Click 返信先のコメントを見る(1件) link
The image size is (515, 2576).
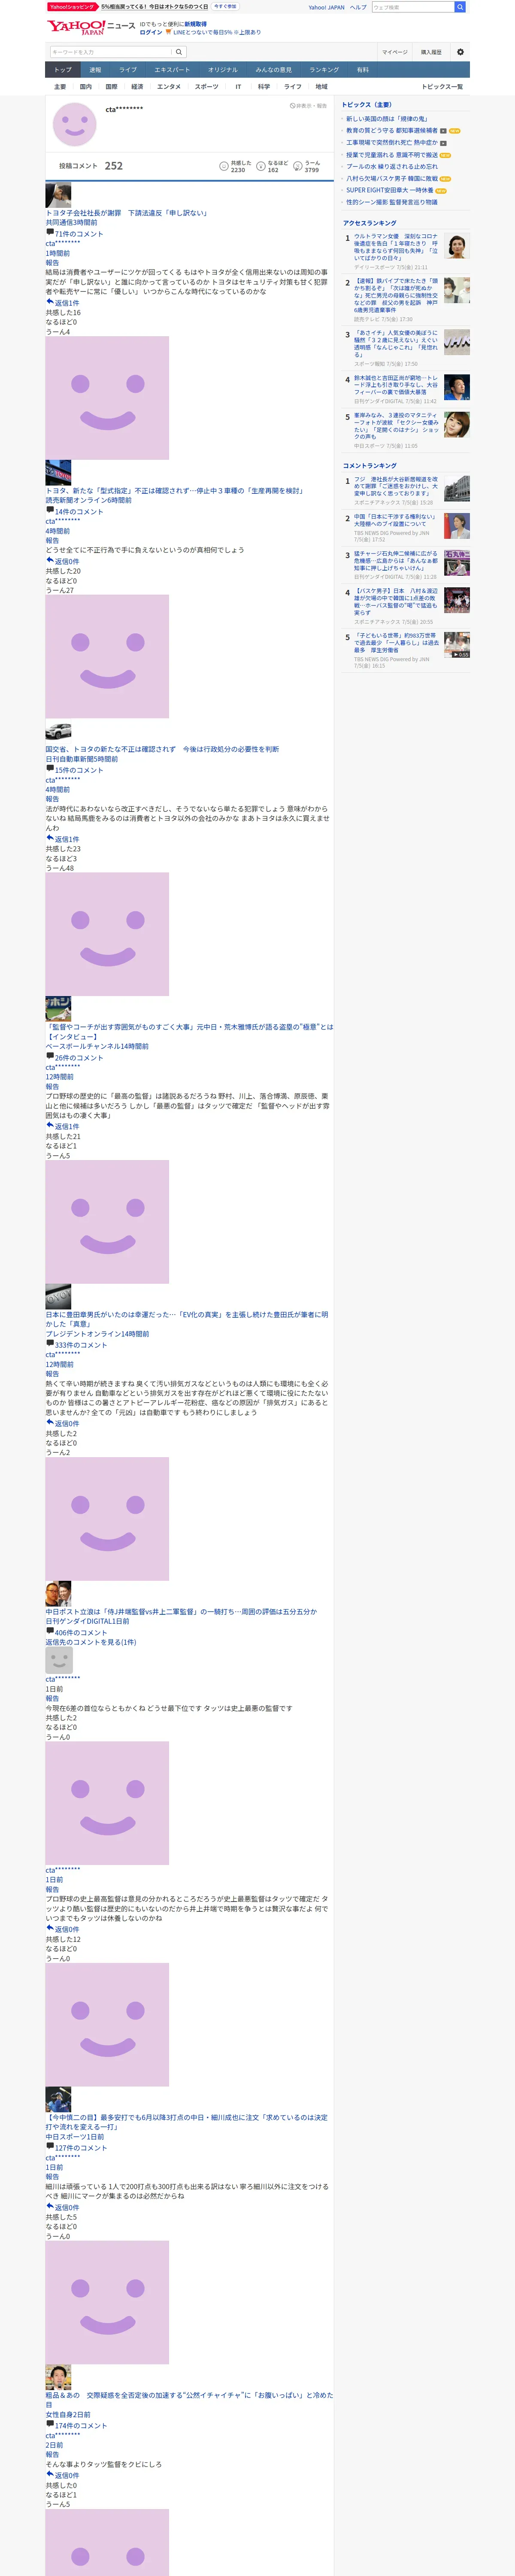[x=90, y=1642]
